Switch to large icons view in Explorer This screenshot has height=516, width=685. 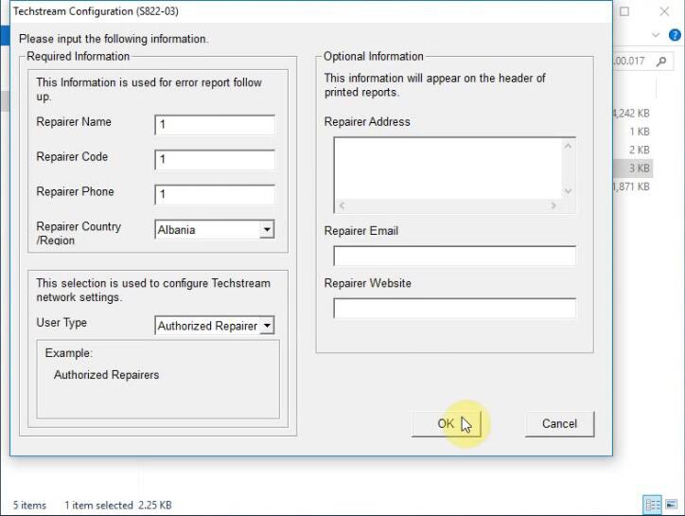(x=672, y=505)
